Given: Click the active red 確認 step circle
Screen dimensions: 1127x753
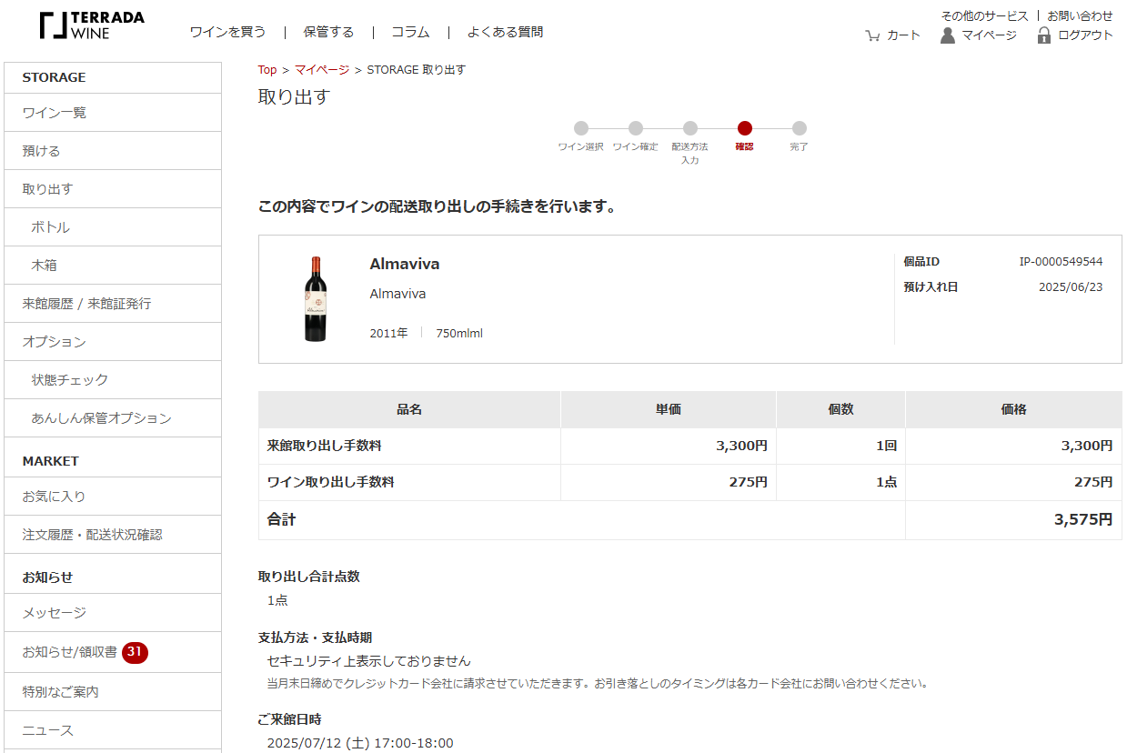Looking at the screenshot, I should 745,128.
